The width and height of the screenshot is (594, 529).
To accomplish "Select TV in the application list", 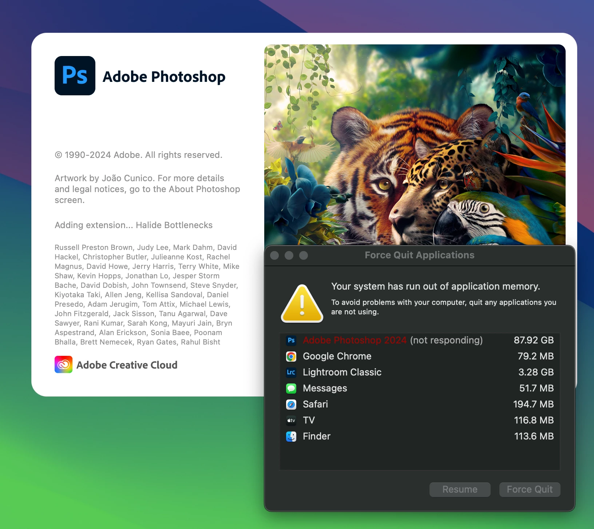I will click(420, 420).
